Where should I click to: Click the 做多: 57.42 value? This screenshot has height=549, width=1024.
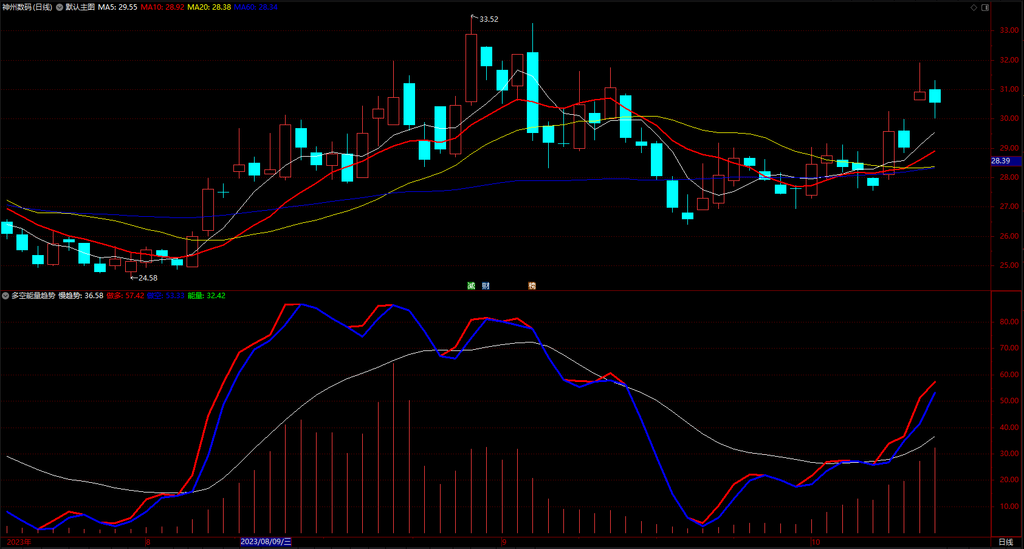click(x=125, y=296)
